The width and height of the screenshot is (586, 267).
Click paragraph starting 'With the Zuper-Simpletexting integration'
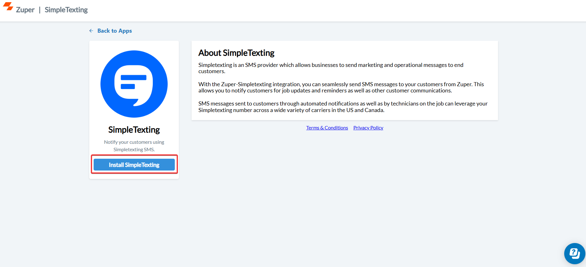click(341, 87)
